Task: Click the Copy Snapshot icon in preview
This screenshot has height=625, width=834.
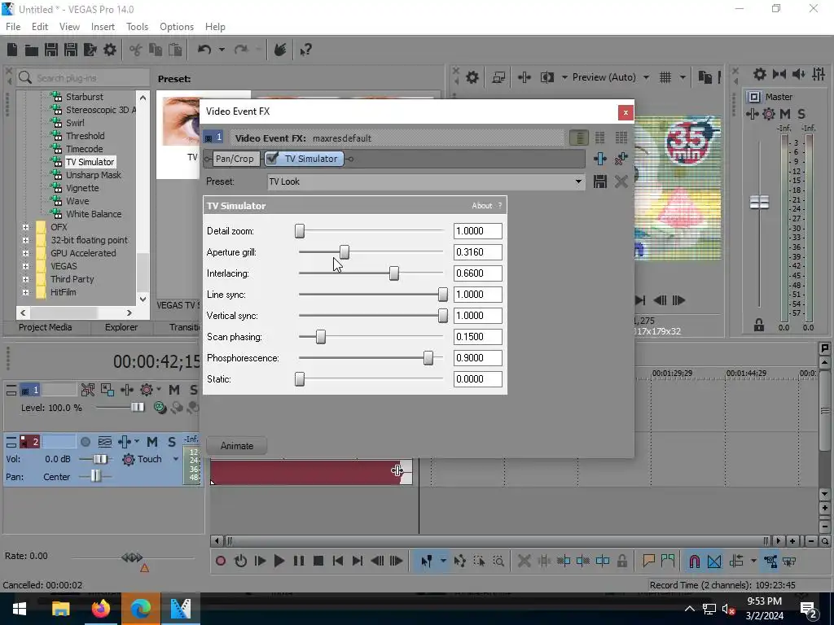Action: click(705, 77)
